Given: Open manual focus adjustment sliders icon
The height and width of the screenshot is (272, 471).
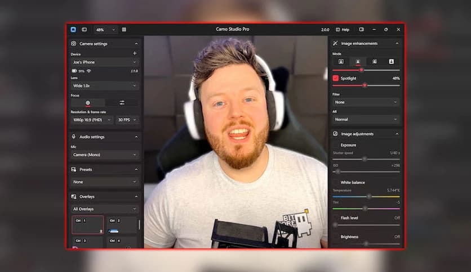Looking at the screenshot, I should pyautogui.click(x=122, y=103).
